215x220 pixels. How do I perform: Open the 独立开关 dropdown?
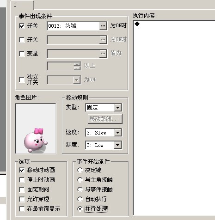pyautogui.click(x=76, y=80)
